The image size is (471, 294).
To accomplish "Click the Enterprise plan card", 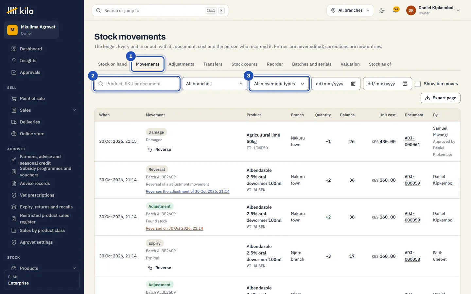I will point(42,280).
